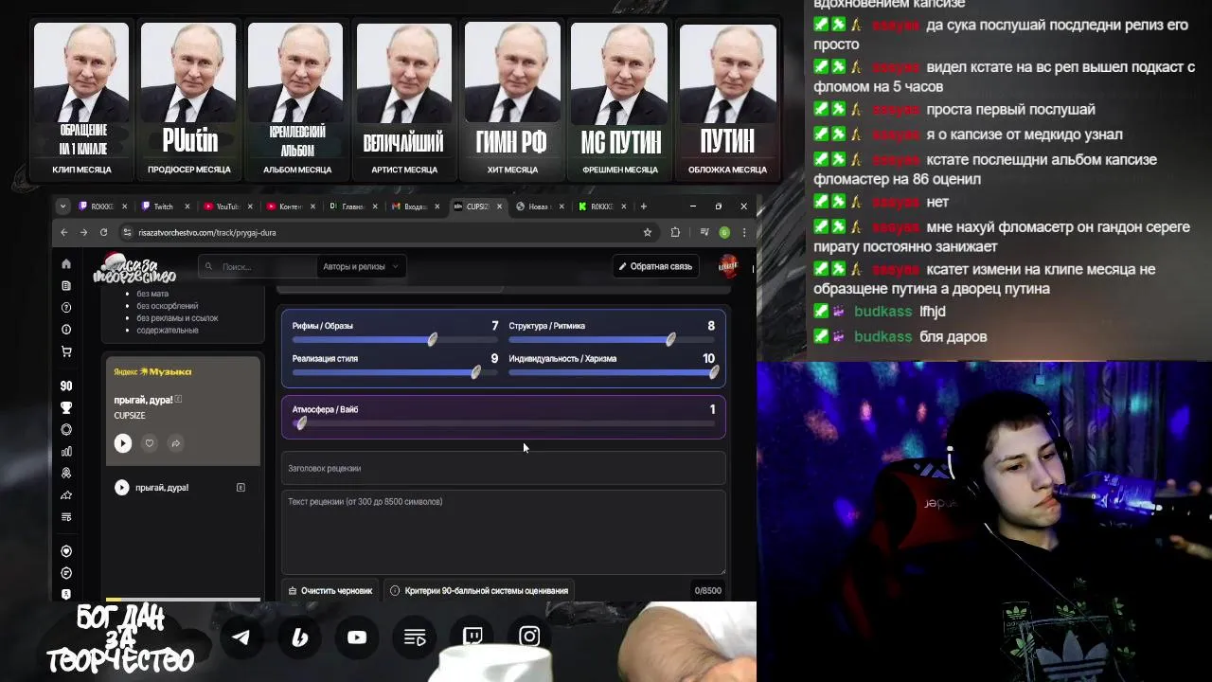Open a new tab with plus button
The height and width of the screenshot is (682, 1212).
click(x=644, y=206)
